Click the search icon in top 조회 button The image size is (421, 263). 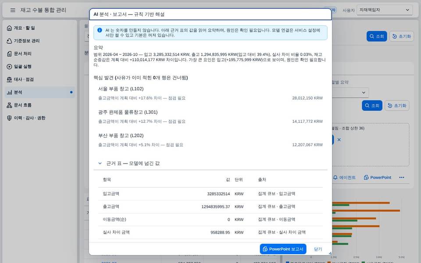[372, 36]
